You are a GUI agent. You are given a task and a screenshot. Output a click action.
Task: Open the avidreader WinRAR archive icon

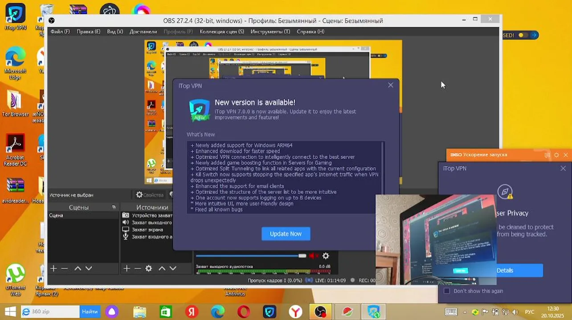pos(15,190)
